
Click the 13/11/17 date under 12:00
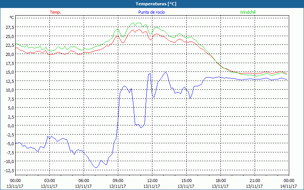[152, 186]
